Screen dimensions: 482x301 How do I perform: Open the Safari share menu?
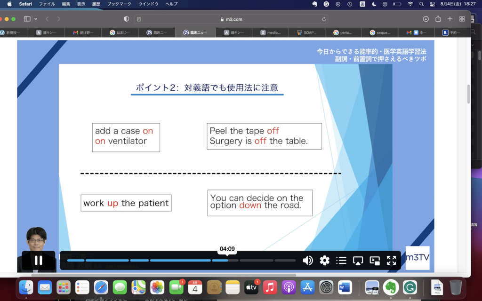pyautogui.click(x=438, y=19)
